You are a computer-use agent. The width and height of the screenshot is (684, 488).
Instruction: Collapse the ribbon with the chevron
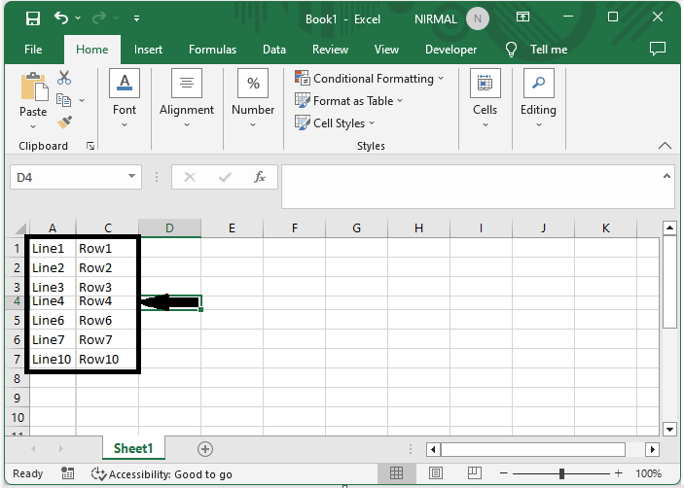tap(665, 146)
